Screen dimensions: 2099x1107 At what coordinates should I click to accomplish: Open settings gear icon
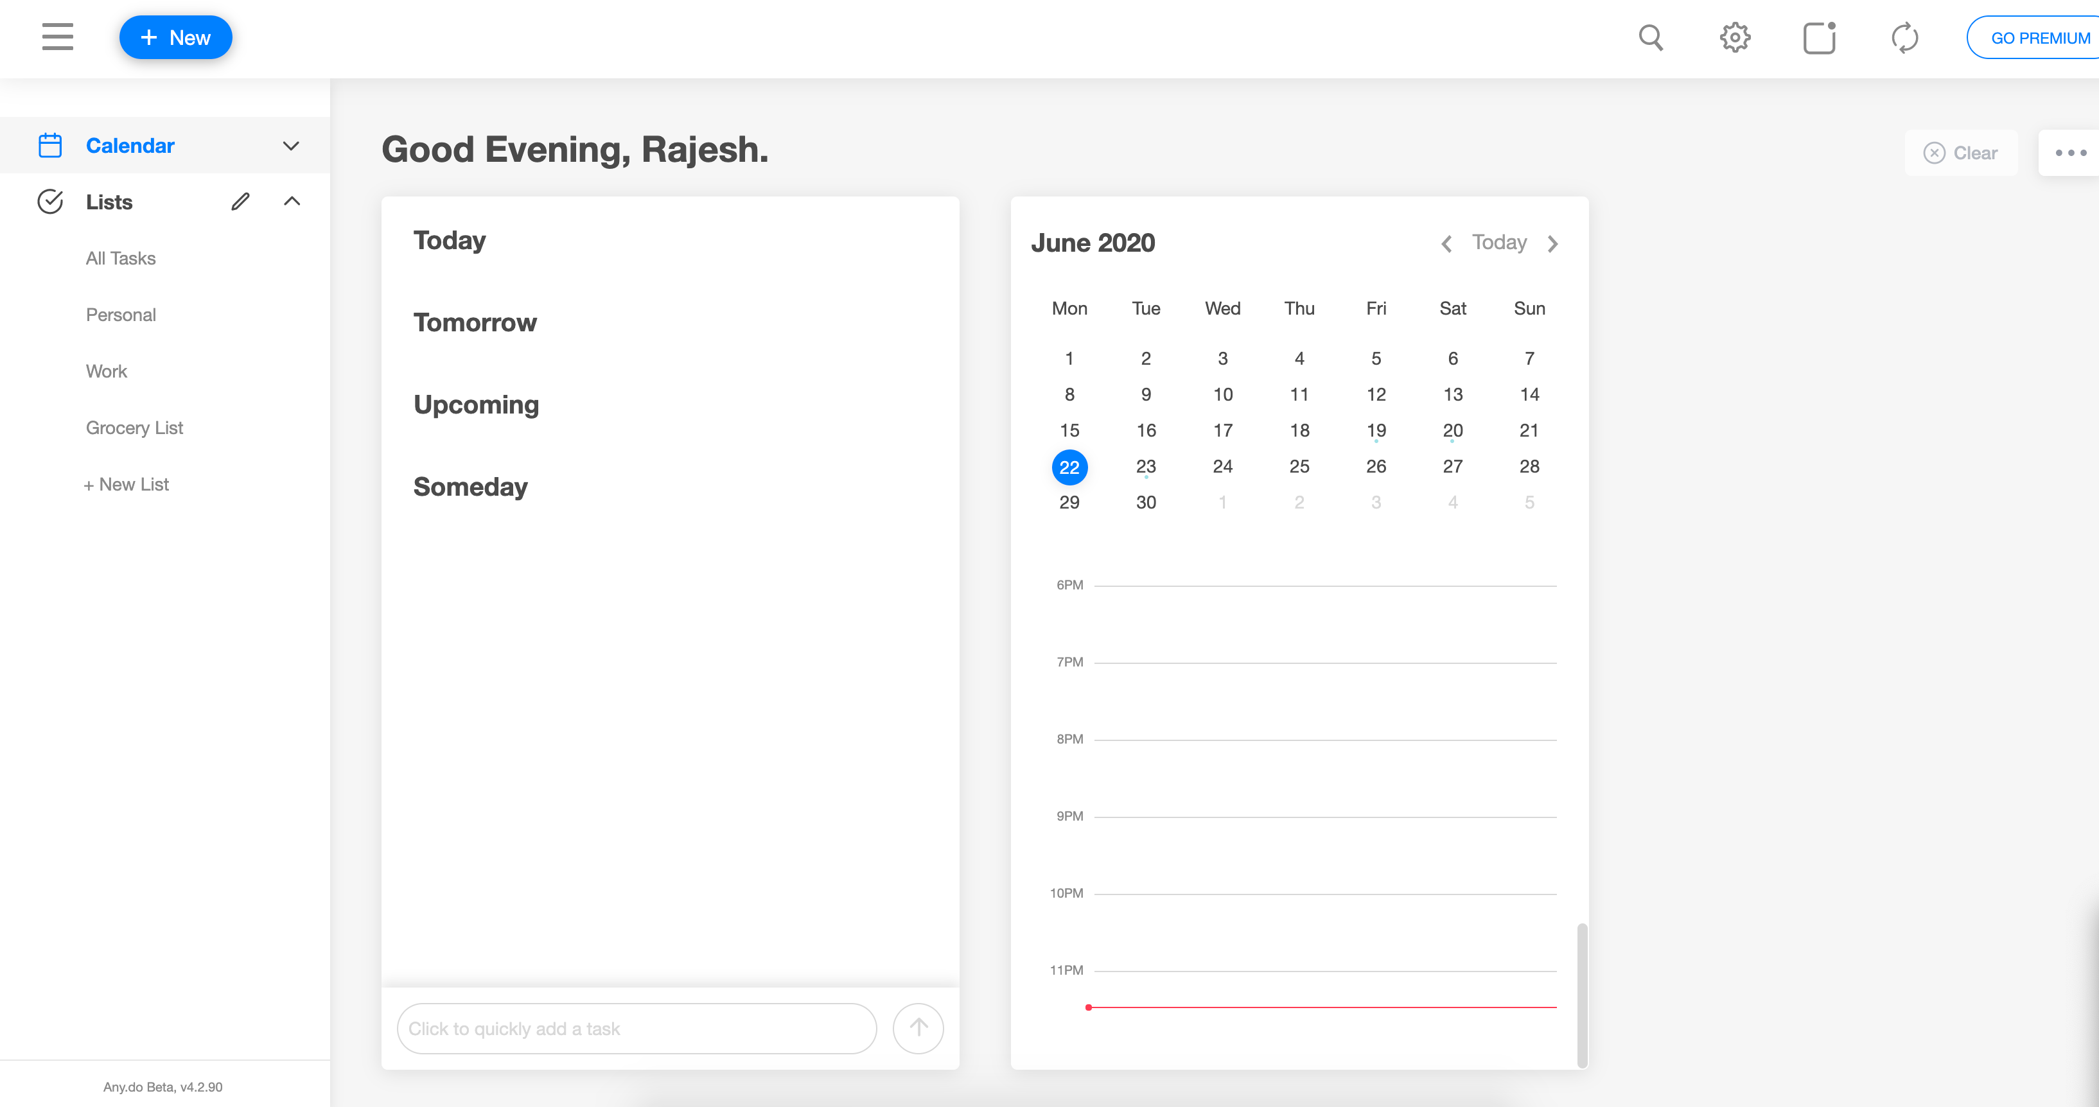tap(1735, 37)
